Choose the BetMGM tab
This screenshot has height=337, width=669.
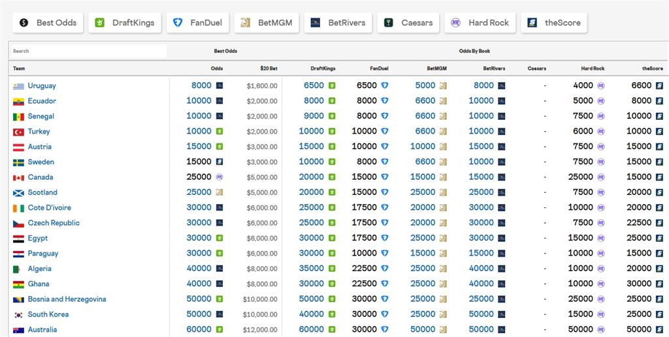point(267,23)
